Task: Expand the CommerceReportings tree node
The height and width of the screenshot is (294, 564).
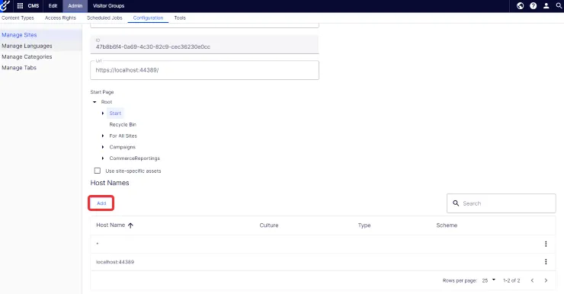Action: coord(103,158)
